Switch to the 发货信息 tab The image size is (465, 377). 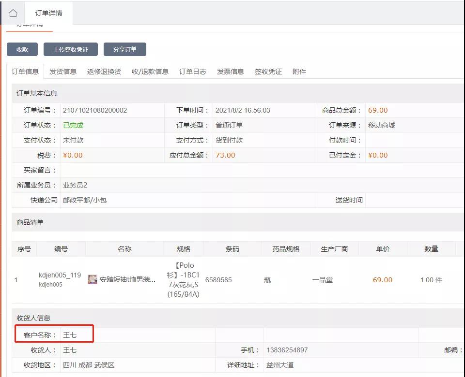tap(63, 72)
